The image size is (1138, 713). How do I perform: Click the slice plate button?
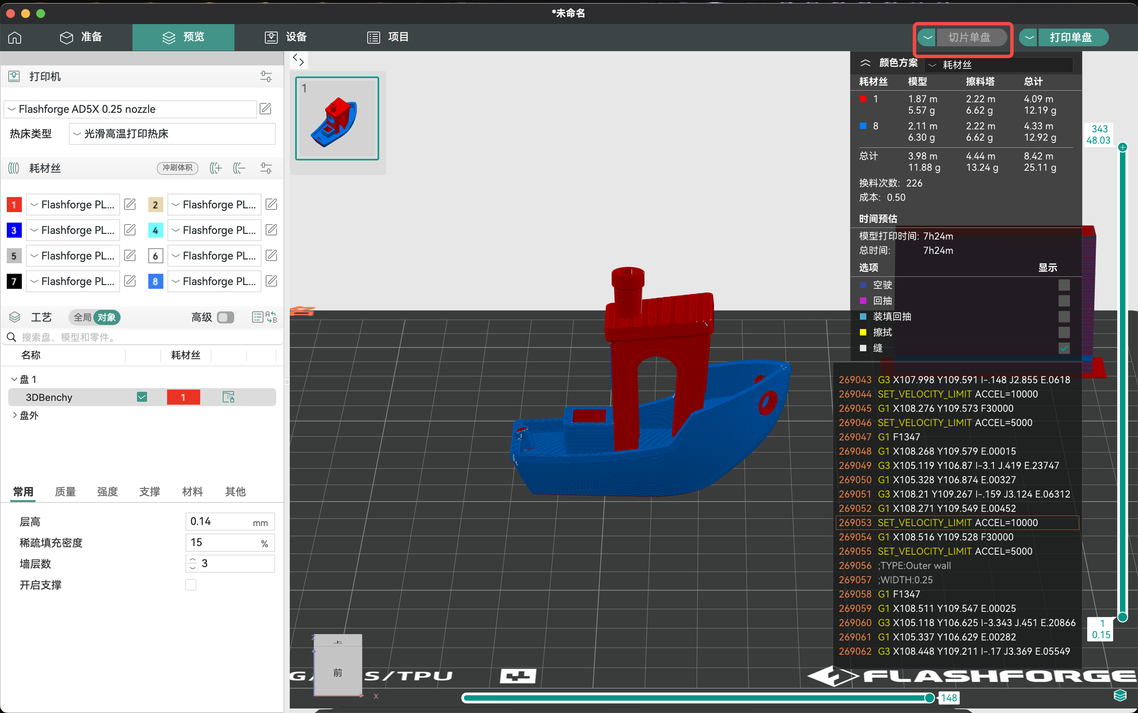tap(971, 37)
